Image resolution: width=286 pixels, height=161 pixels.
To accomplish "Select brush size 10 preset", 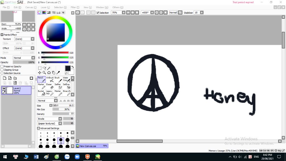I will 41,141.
